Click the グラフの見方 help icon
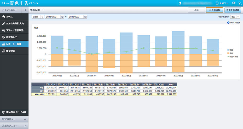 [228, 23]
